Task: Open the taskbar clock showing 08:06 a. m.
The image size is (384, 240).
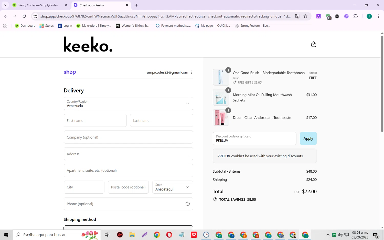Action: click(x=360, y=235)
